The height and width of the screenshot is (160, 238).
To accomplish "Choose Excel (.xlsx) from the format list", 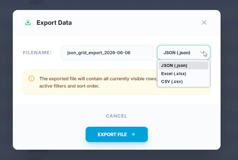I will click(184, 74).
